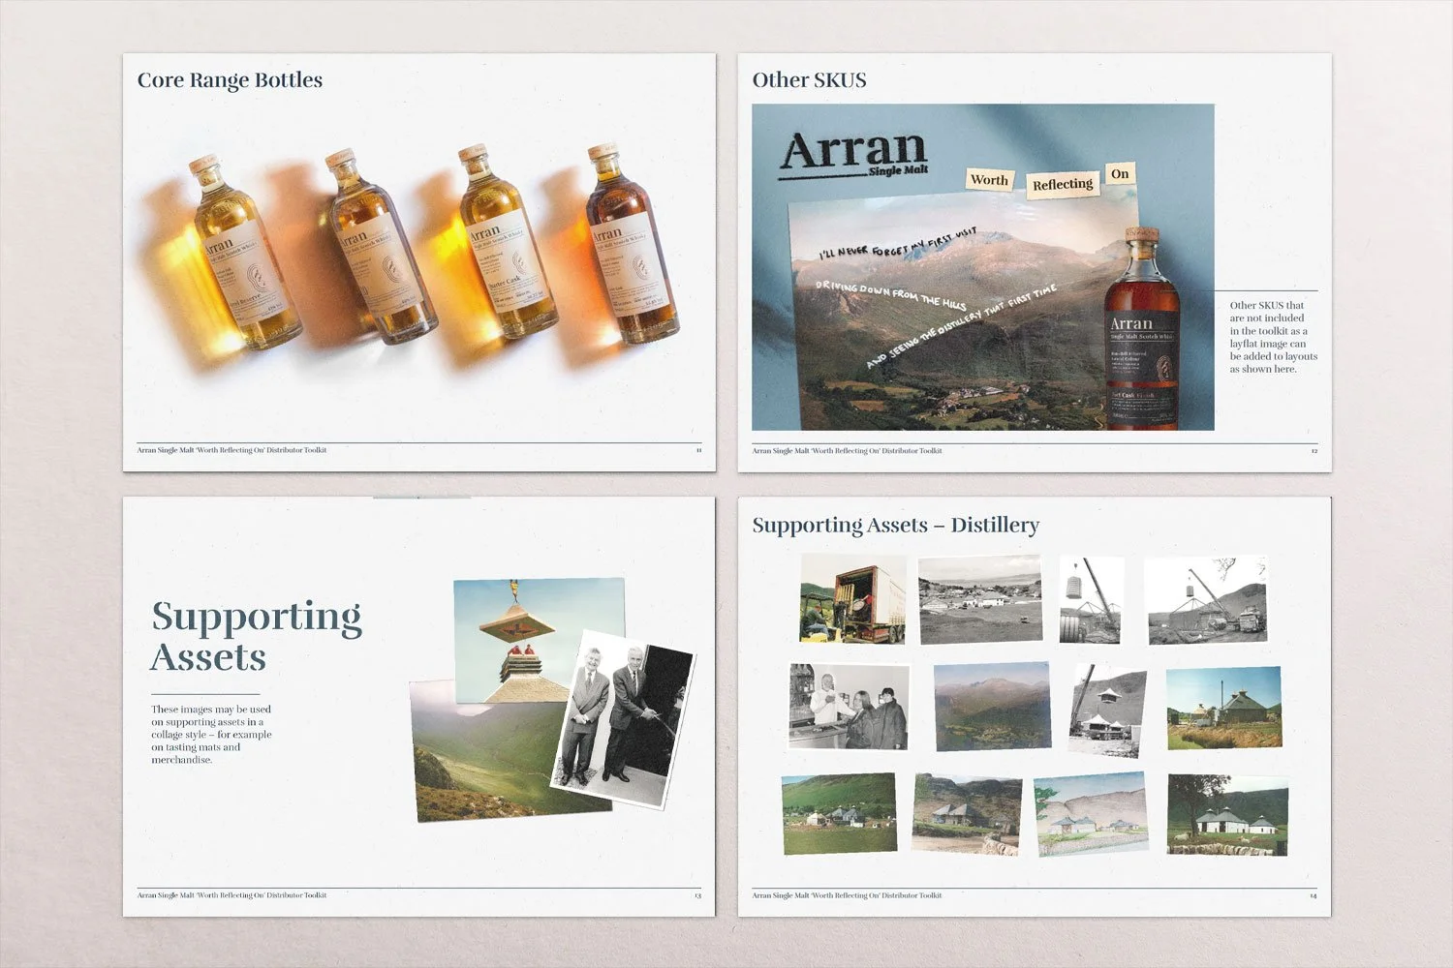Select the colour mountain landscape photo in the distillery grid
Image resolution: width=1453 pixels, height=968 pixels.
point(992,706)
